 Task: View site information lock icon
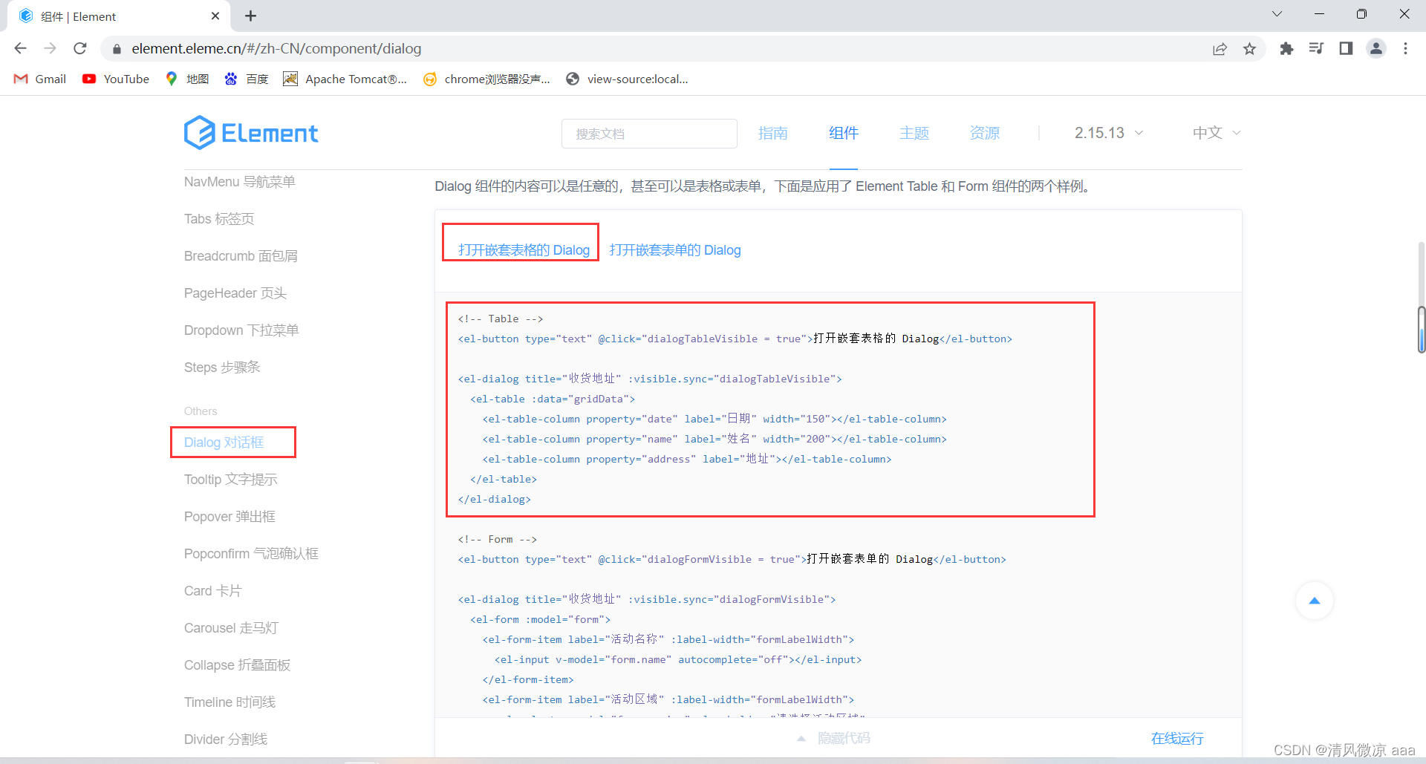tap(117, 49)
